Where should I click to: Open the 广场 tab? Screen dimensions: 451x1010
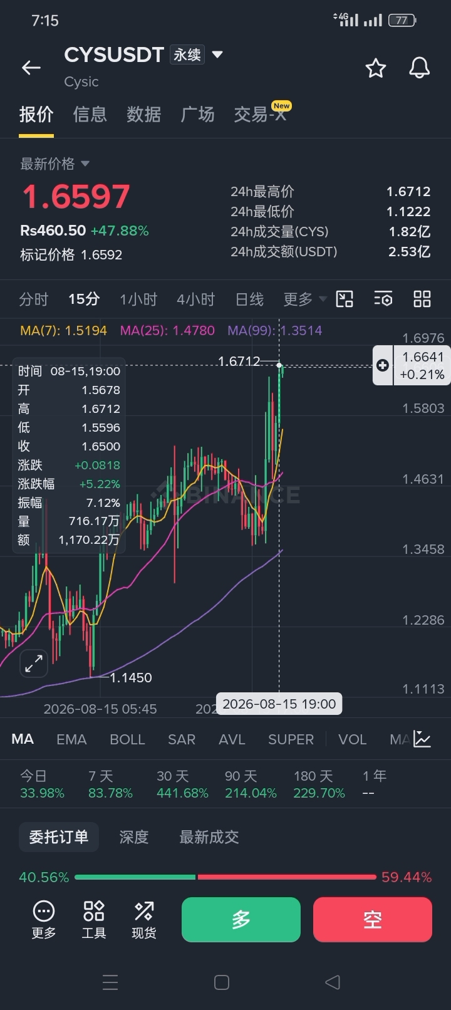click(x=198, y=115)
